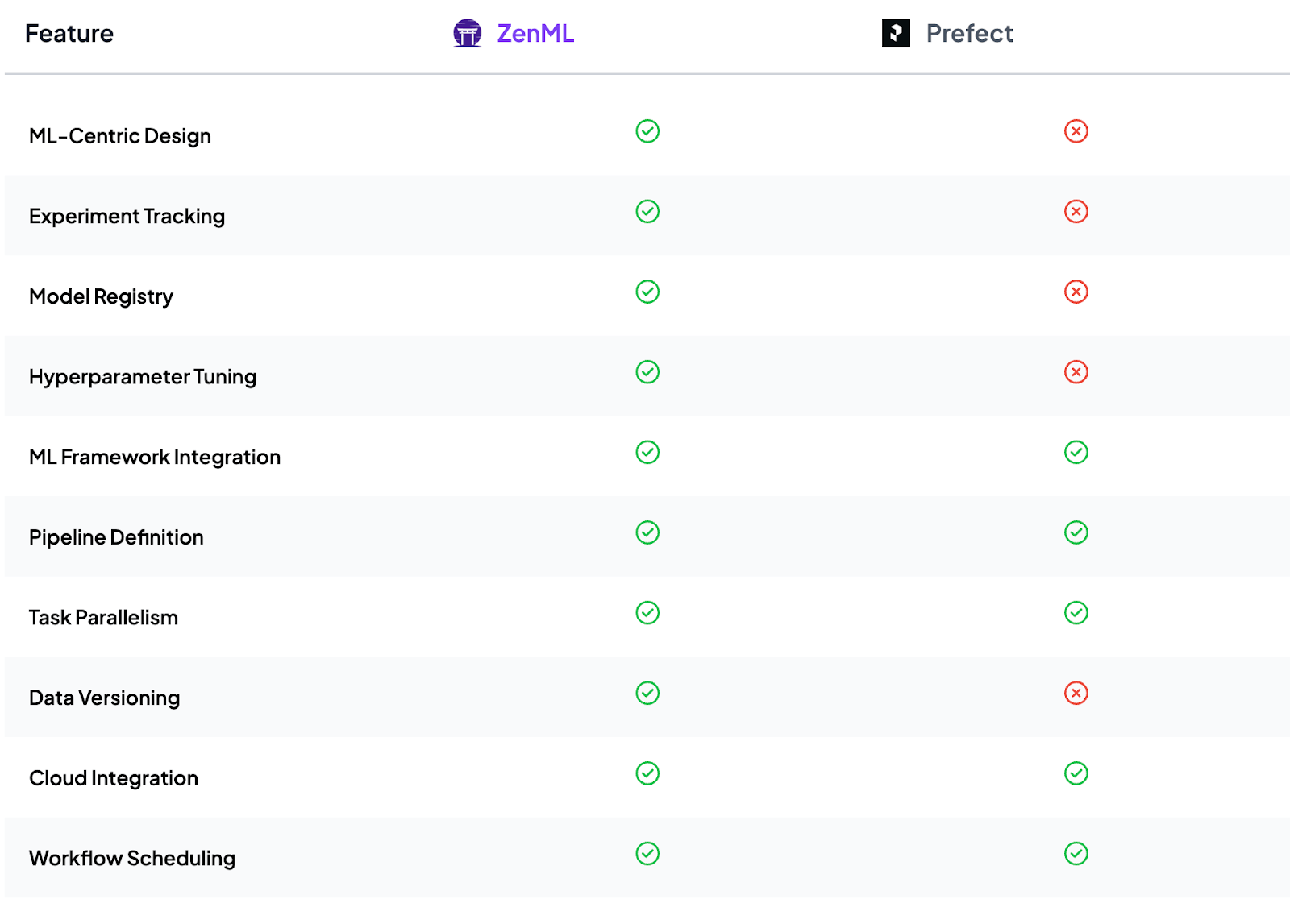Select the Experiment Tracking row label
The image size is (1290, 903).
[127, 217]
